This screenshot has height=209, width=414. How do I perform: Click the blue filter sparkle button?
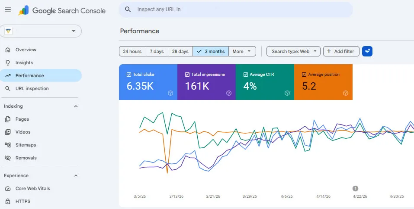(x=367, y=51)
